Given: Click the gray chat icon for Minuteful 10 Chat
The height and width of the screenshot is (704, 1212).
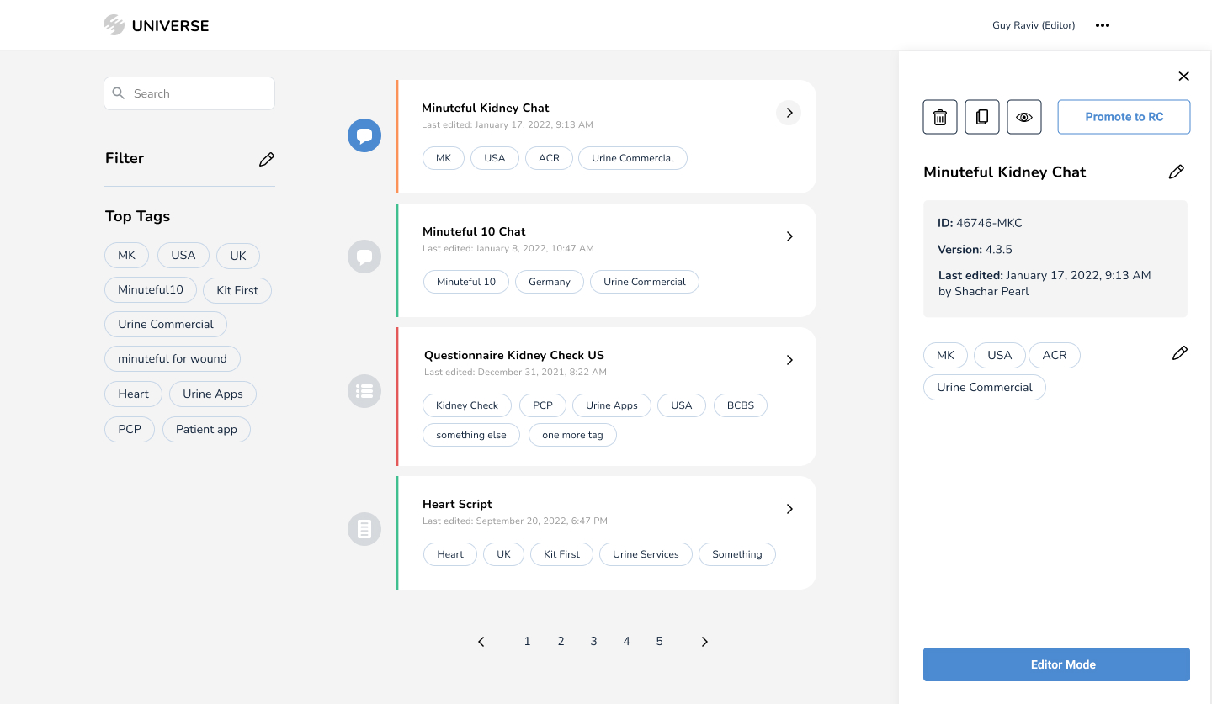Looking at the screenshot, I should 364,257.
